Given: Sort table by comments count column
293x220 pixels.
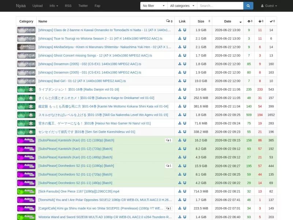Looking at the screenshot, I should click(x=169, y=21).
